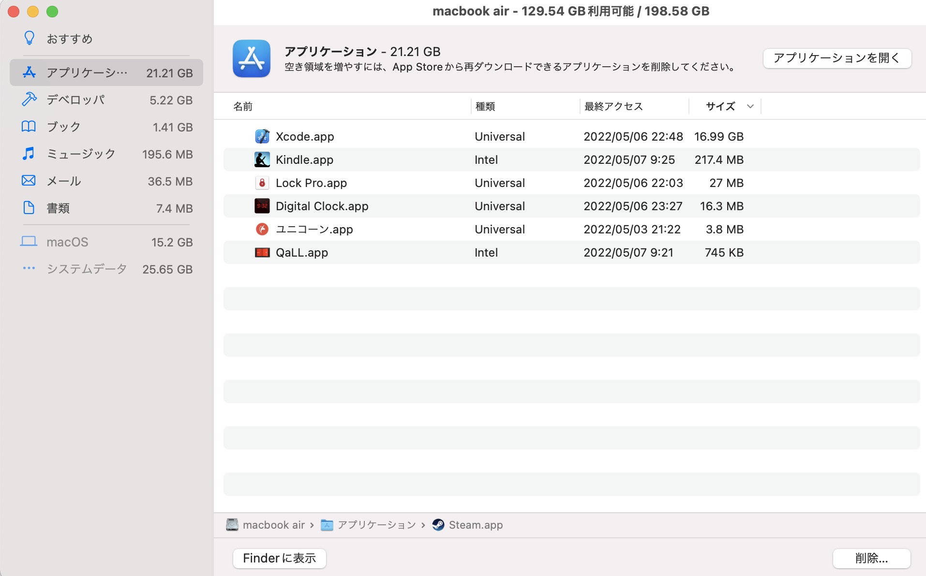
Task: Click the 15.2 GB macOS size
Action: (172, 242)
